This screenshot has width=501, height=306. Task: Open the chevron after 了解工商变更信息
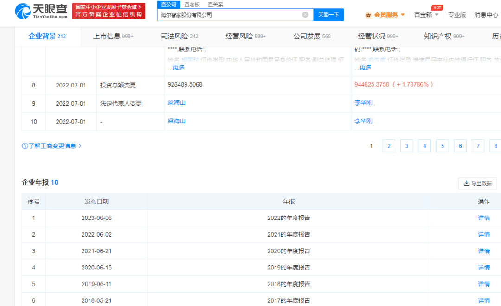click(80, 146)
